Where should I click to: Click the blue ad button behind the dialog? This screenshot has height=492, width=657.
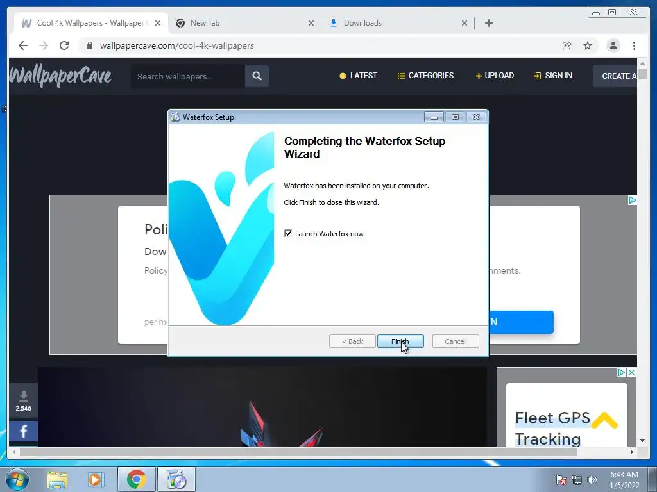521,322
